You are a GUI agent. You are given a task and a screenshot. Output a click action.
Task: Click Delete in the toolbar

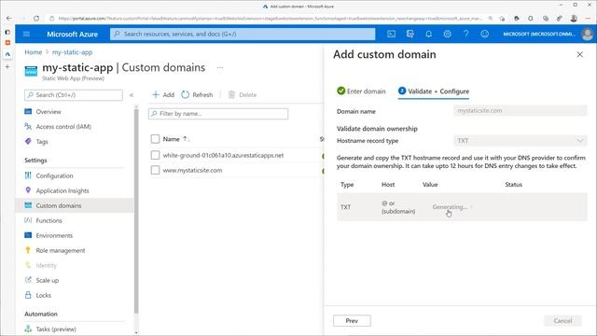(243, 95)
